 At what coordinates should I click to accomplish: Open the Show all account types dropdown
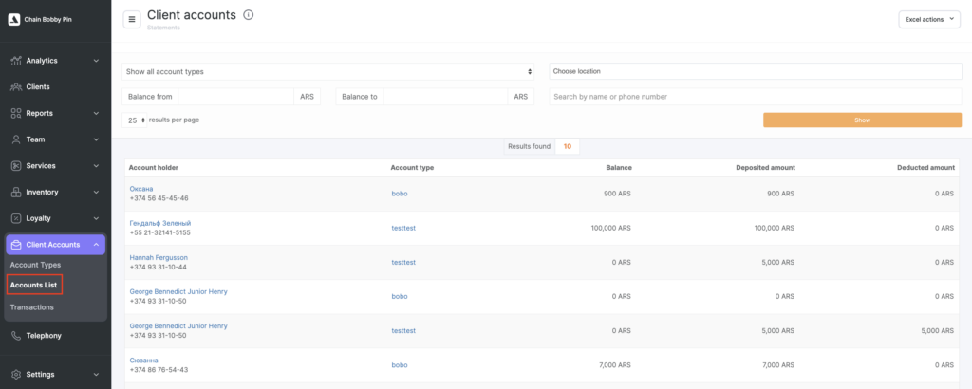[328, 71]
